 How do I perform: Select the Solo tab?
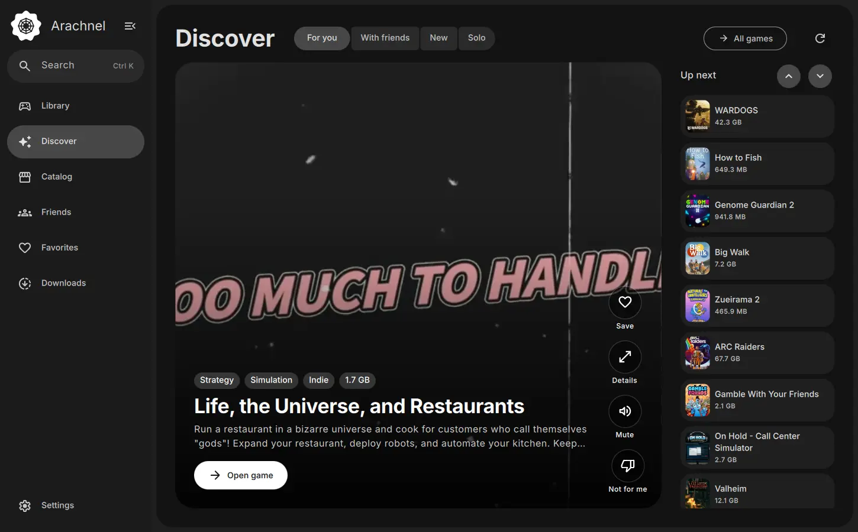click(476, 38)
